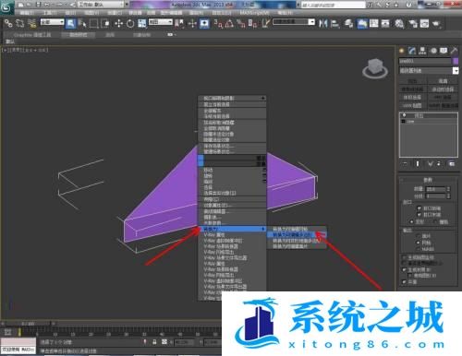Click the highlighted Convert To menu entry
The height and width of the screenshot is (356, 462).
[232, 229]
